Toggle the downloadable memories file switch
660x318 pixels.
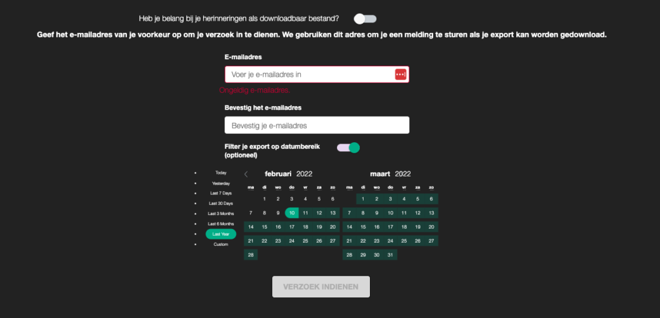[365, 19]
